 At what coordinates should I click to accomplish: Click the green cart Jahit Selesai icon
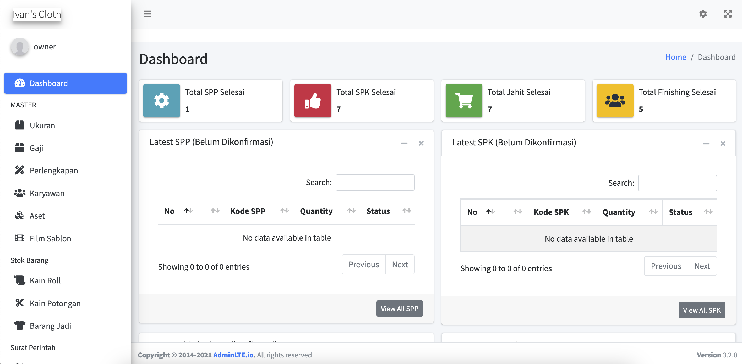point(463,101)
